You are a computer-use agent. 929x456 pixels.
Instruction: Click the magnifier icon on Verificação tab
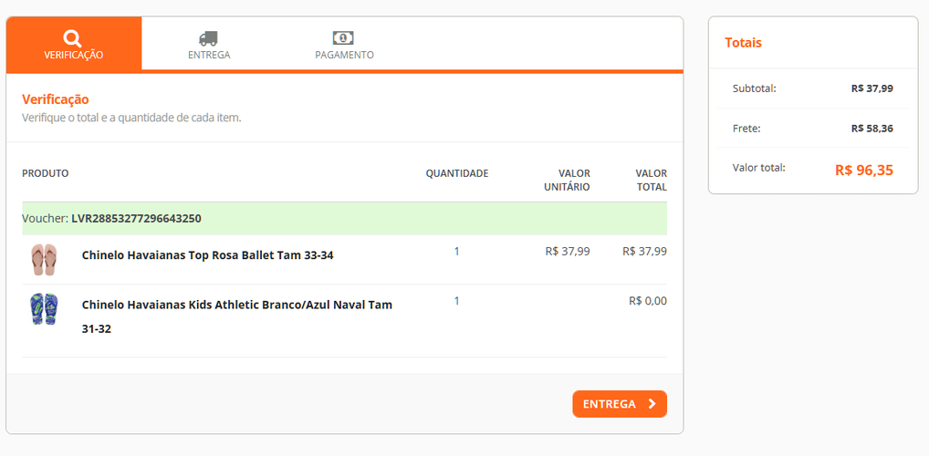tap(74, 39)
